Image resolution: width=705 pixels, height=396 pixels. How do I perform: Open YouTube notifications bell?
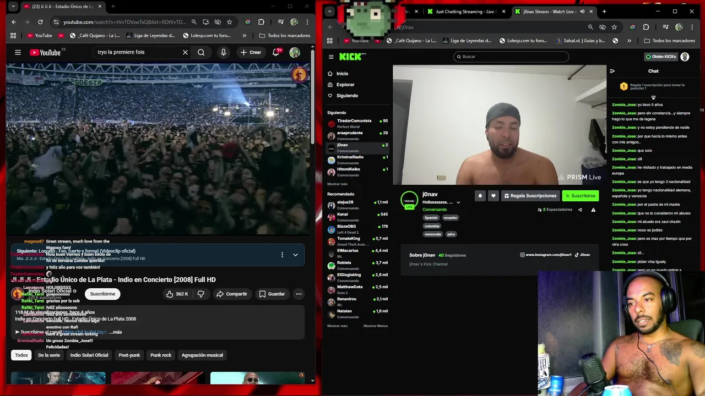pos(276,52)
